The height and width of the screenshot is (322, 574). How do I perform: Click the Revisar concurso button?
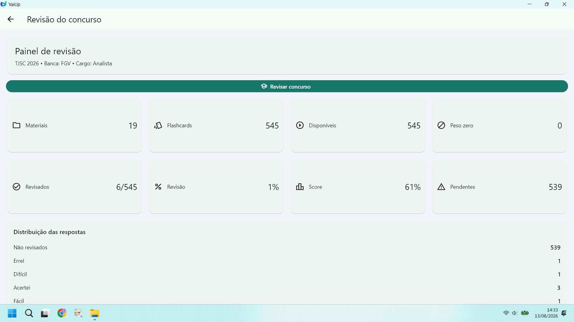[287, 86]
